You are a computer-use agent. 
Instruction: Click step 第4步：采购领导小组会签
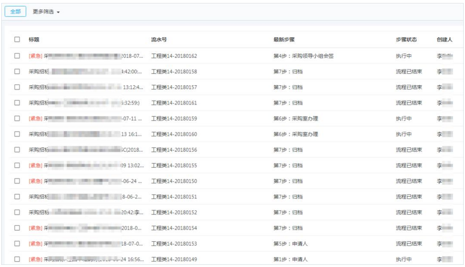coord(303,56)
